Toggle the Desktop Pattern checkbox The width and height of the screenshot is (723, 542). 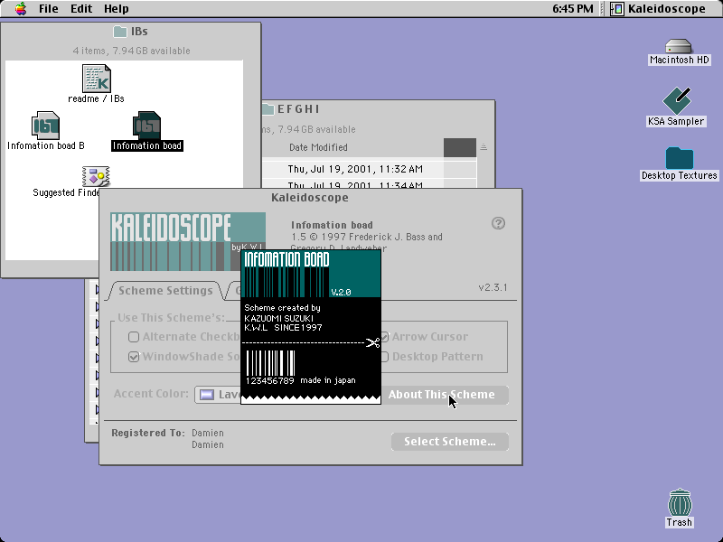pos(385,357)
